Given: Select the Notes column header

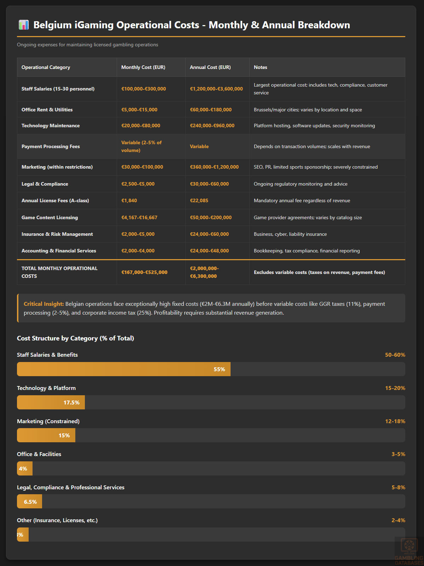Looking at the screenshot, I should point(260,68).
